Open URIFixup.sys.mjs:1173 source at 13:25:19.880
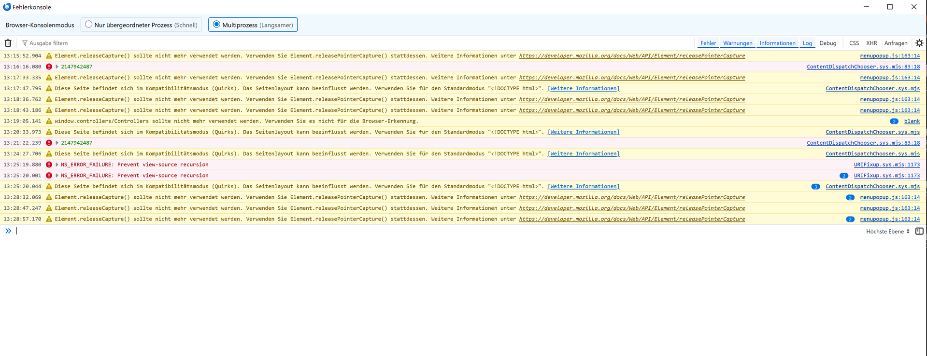This screenshot has width=927, height=356. tap(887, 164)
